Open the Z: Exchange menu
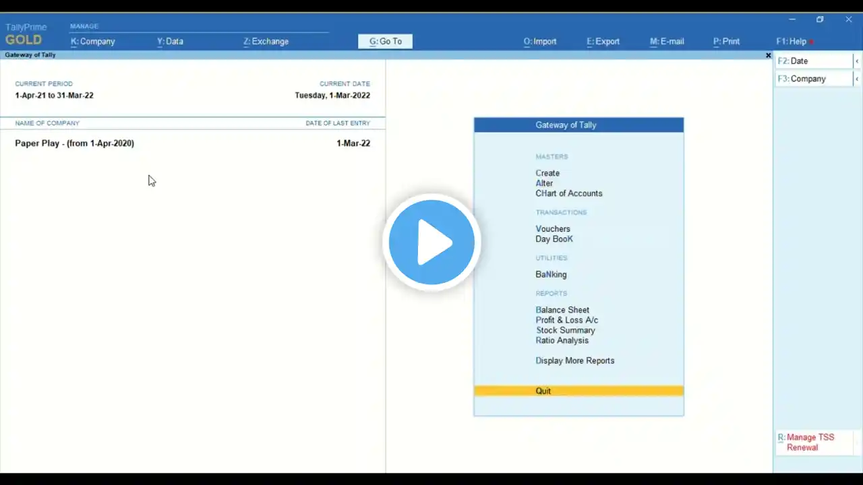863x485 pixels. tap(266, 41)
